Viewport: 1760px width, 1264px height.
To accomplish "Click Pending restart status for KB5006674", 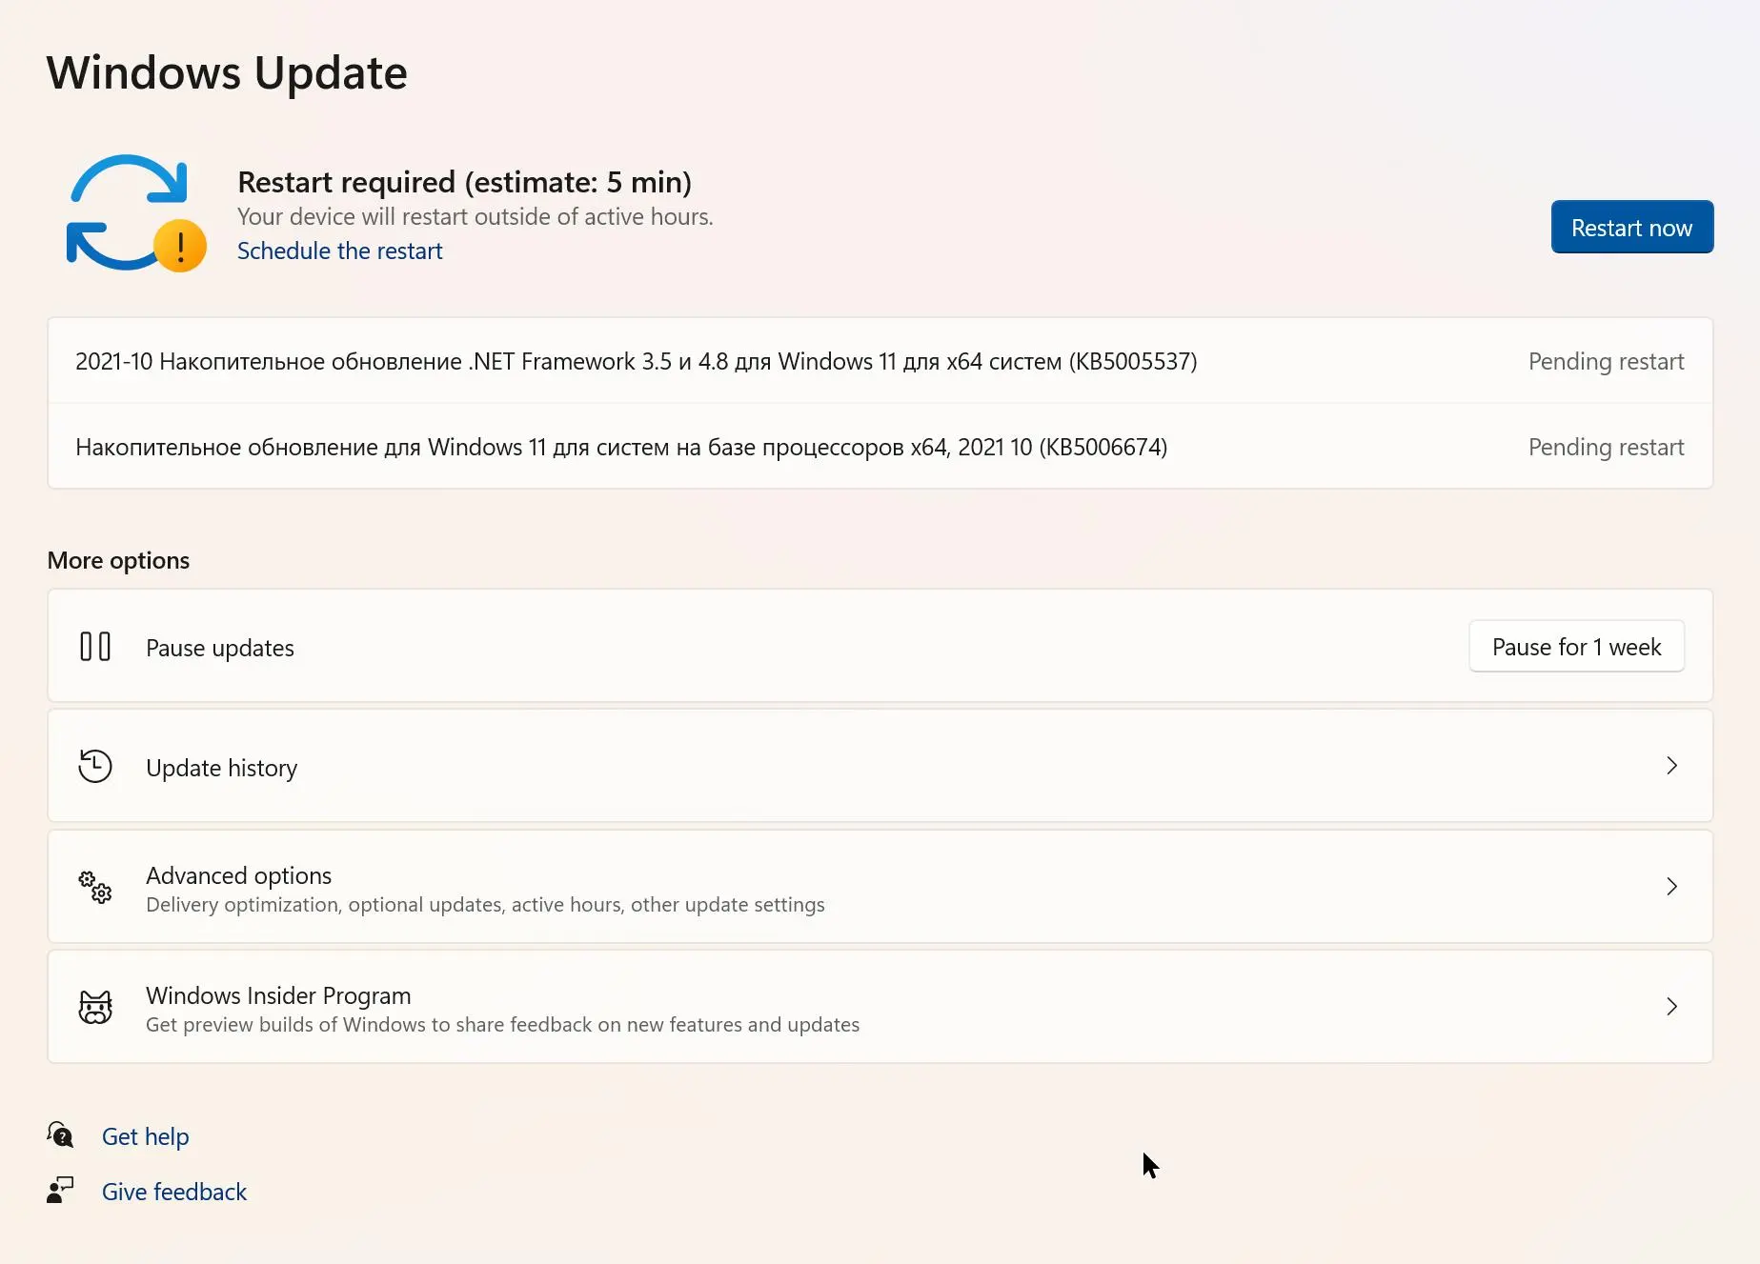I will tap(1607, 447).
